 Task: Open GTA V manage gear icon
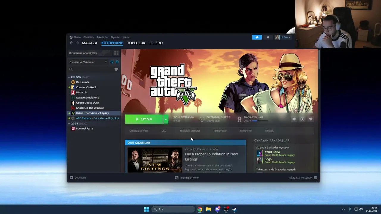tap(294, 119)
